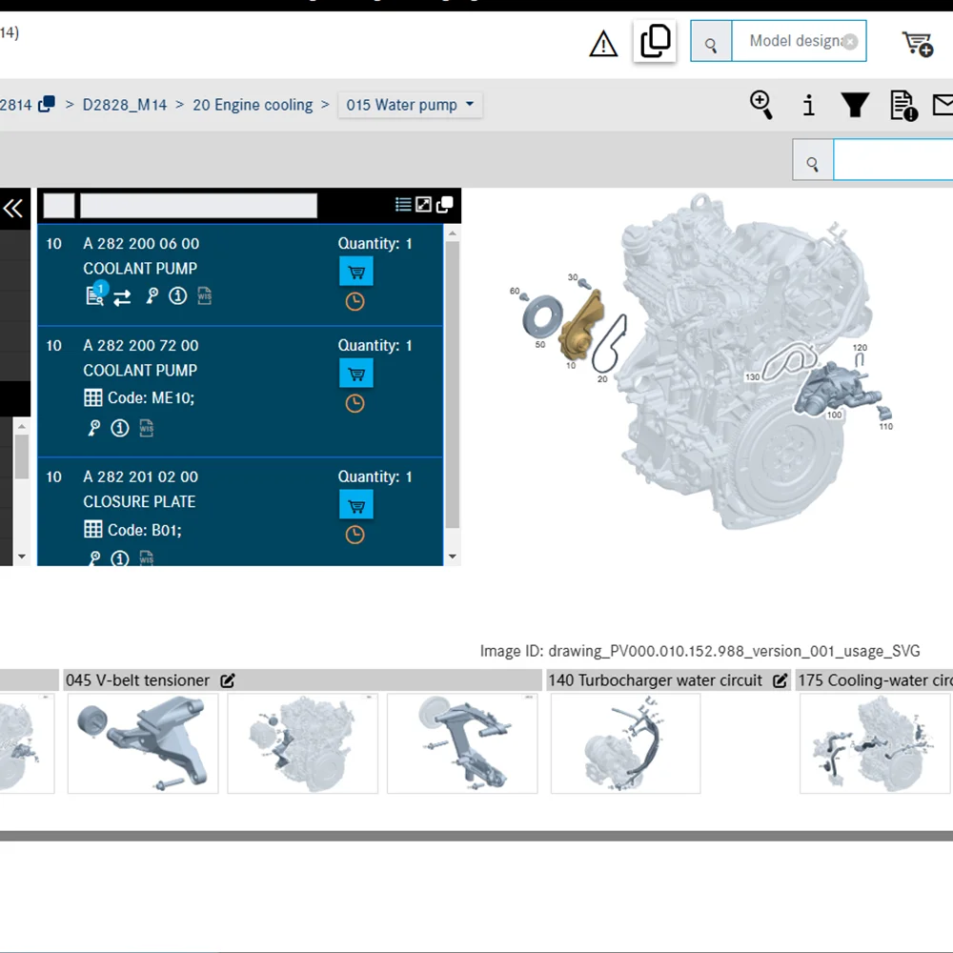Open WIS document for A 282 200 06 00
953x953 pixels.
(204, 296)
